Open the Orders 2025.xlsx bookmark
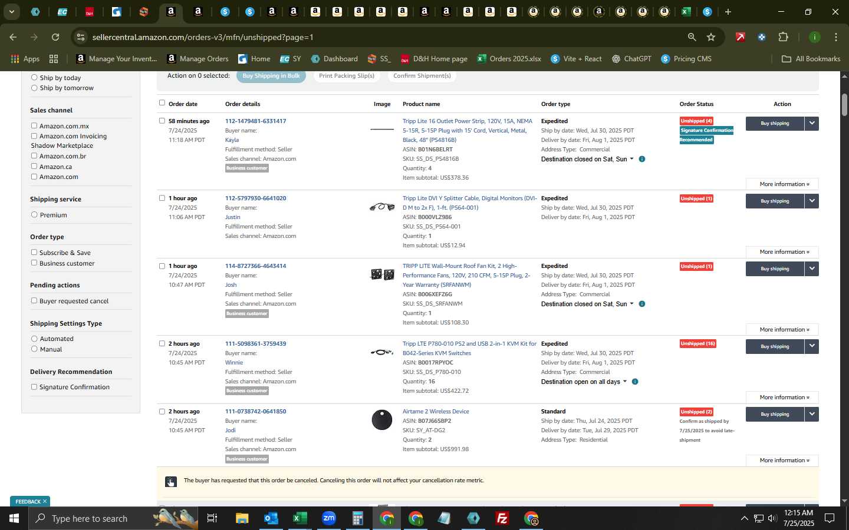 pos(509,59)
